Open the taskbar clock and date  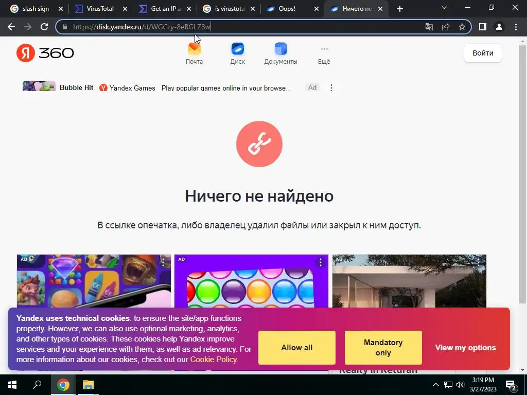483,385
